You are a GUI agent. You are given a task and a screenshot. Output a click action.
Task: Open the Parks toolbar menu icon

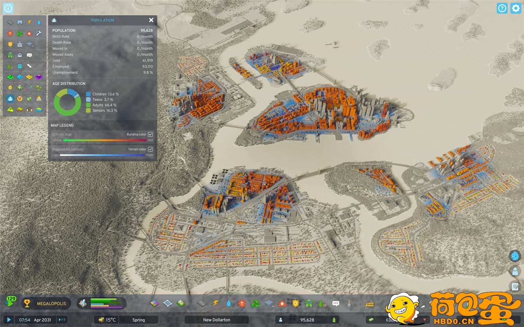(x=322, y=303)
